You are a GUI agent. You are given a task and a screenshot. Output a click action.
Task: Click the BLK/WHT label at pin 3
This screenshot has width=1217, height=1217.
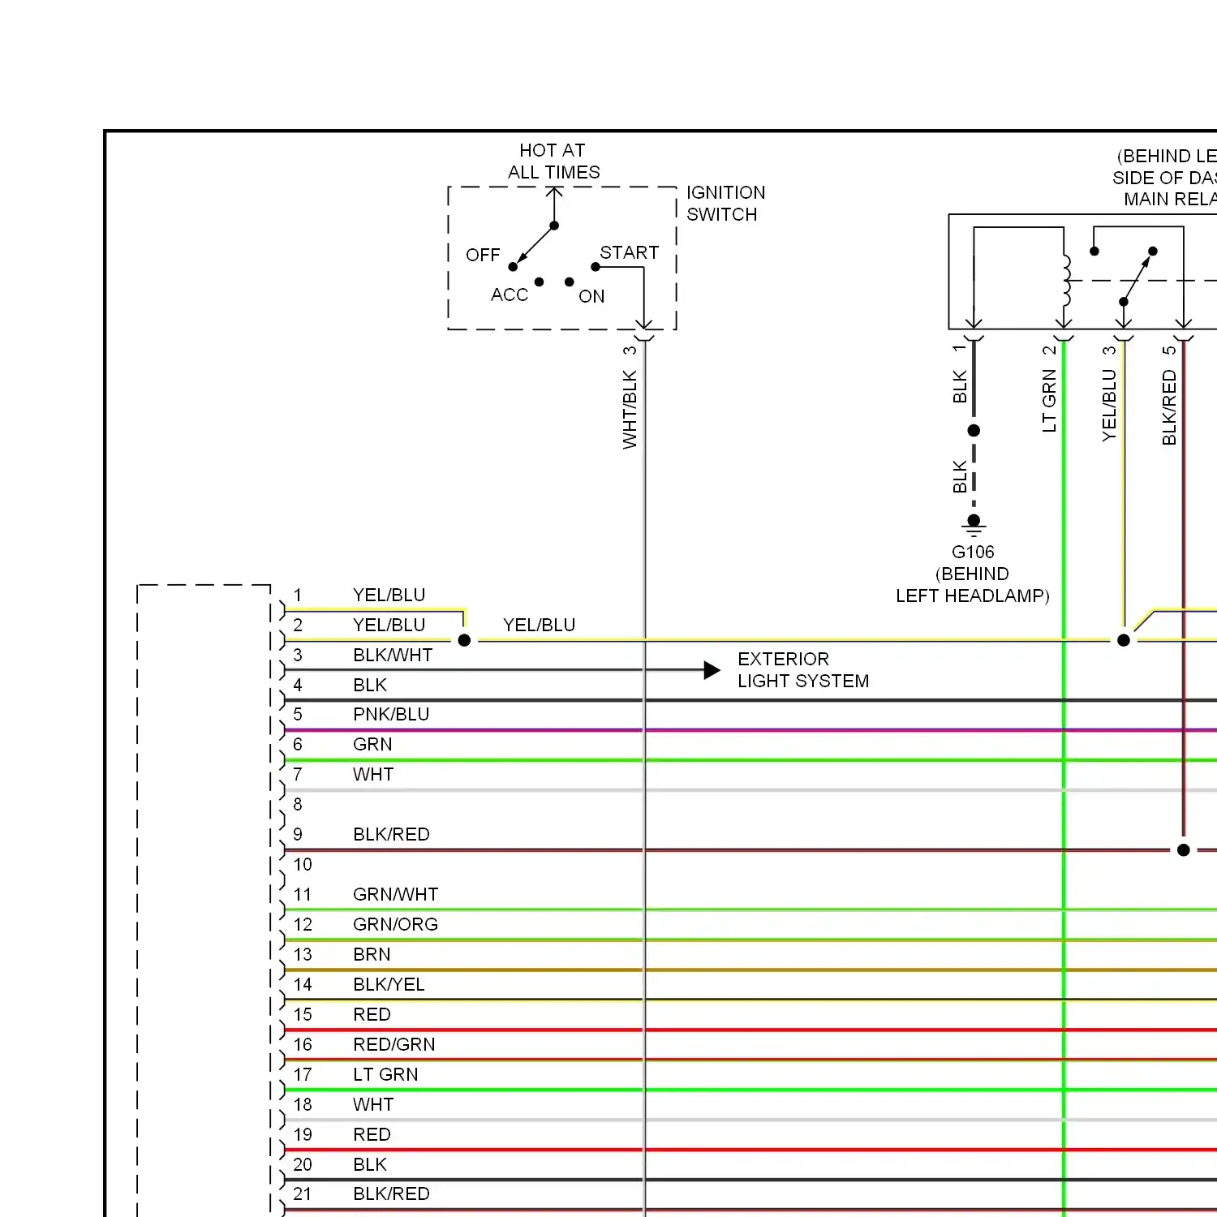click(393, 656)
